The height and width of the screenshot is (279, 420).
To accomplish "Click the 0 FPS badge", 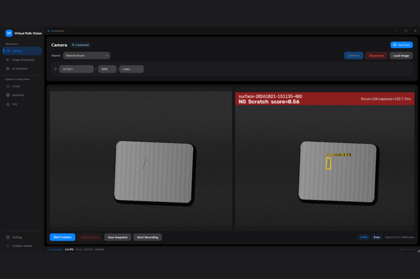I will pos(364,237).
